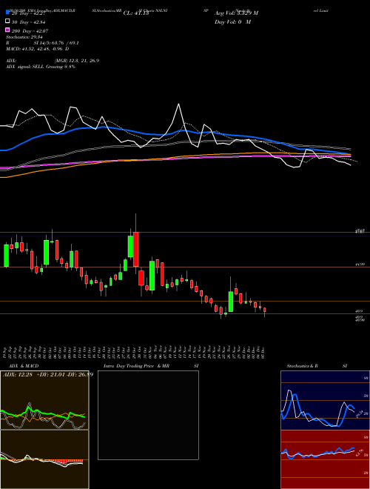Select the '50 Day = 42.84' legend text
This screenshot has width=370, height=489.
tap(30, 22)
